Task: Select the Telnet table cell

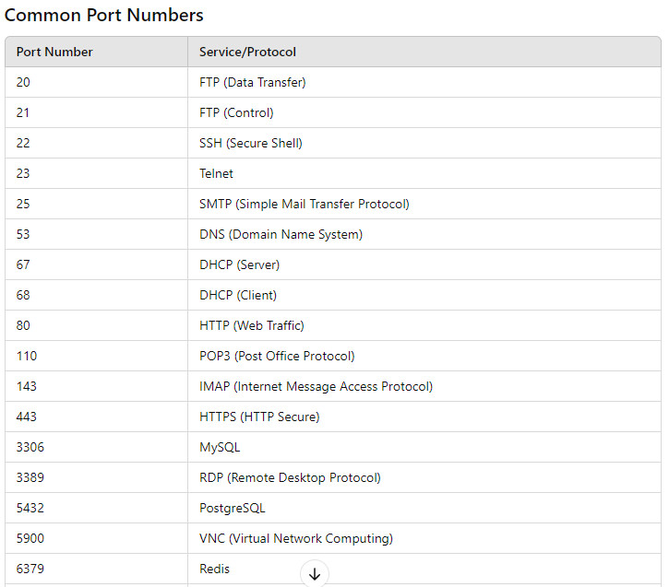Action: pos(424,173)
